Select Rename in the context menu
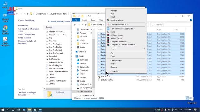200x112 pixels. (x=113, y=67)
